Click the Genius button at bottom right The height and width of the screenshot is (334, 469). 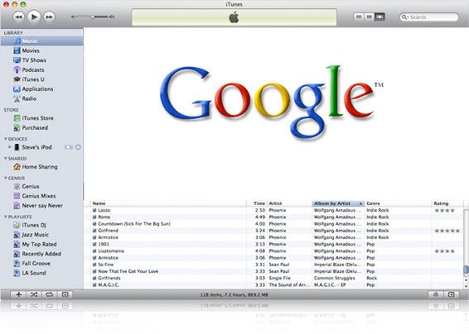click(x=436, y=294)
